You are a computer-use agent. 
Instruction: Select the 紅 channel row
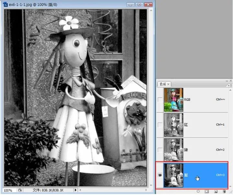(192, 125)
